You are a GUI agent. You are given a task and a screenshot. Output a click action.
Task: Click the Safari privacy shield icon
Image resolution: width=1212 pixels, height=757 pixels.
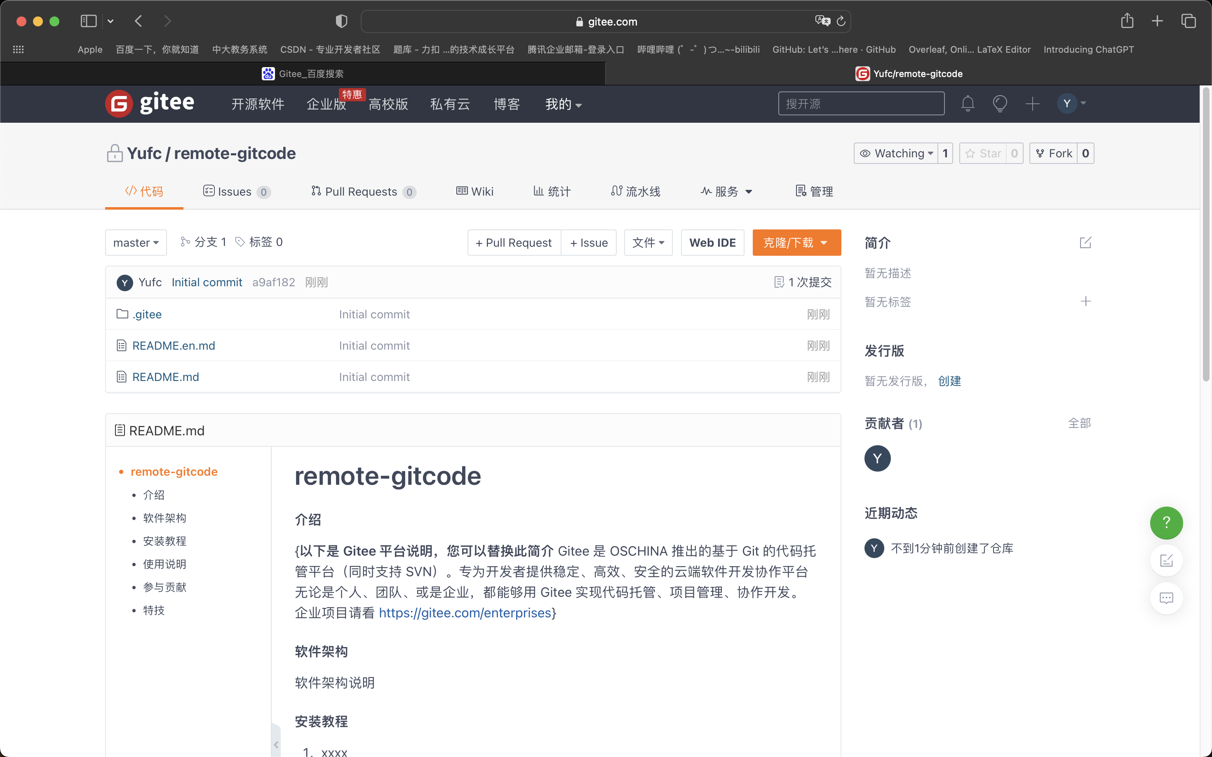point(341,21)
